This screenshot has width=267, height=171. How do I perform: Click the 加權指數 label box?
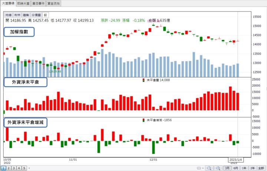click(19, 32)
